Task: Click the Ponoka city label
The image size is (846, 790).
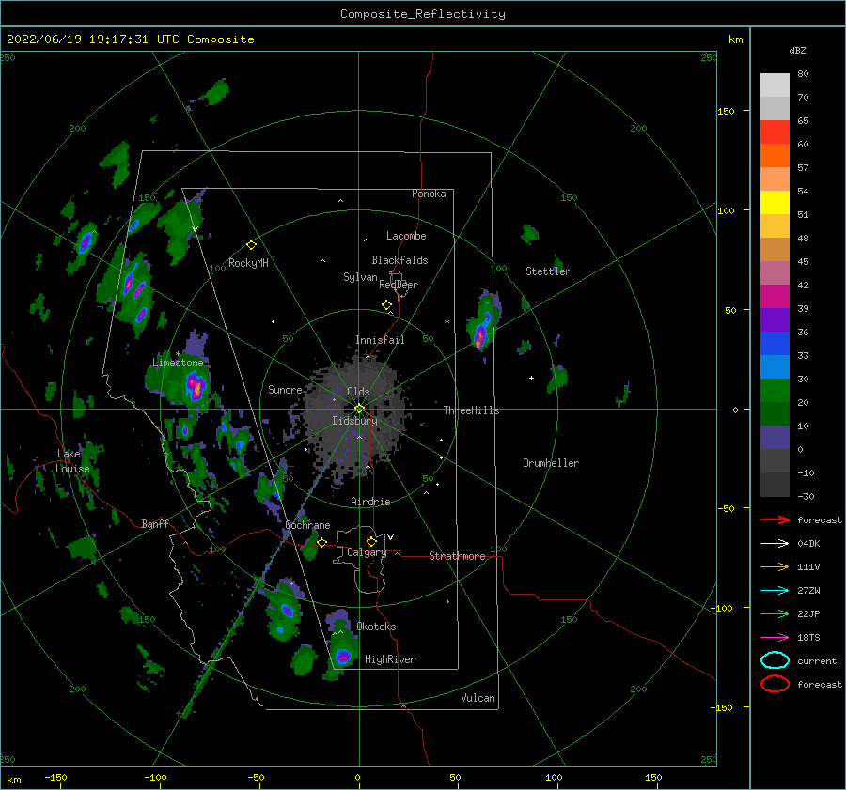Action: point(429,194)
